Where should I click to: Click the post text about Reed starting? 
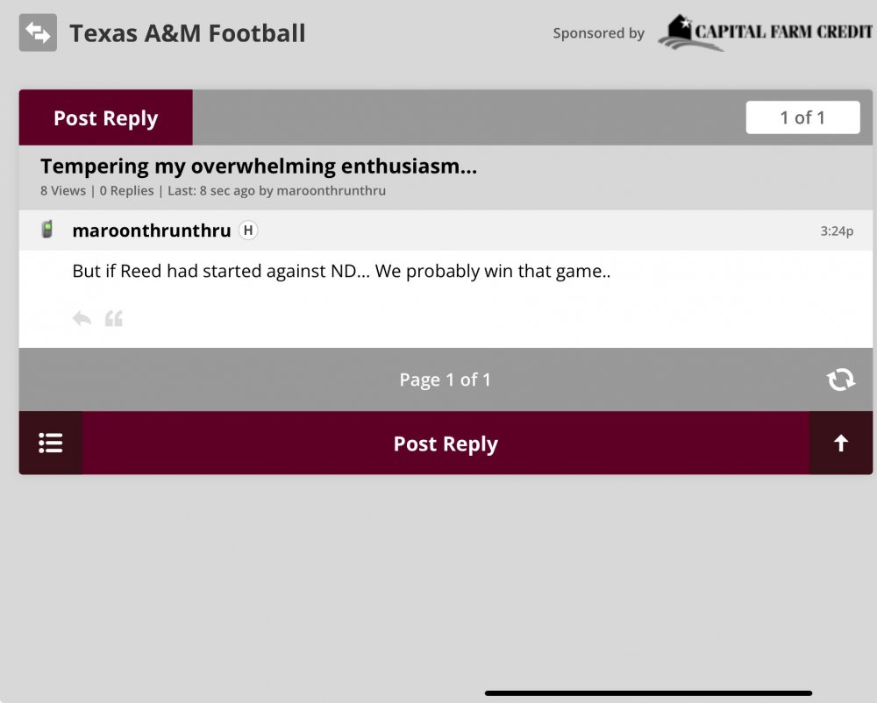(x=341, y=272)
